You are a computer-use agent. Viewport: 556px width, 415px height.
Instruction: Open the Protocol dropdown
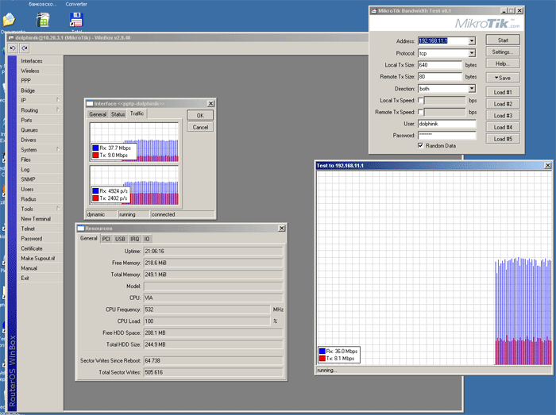472,53
